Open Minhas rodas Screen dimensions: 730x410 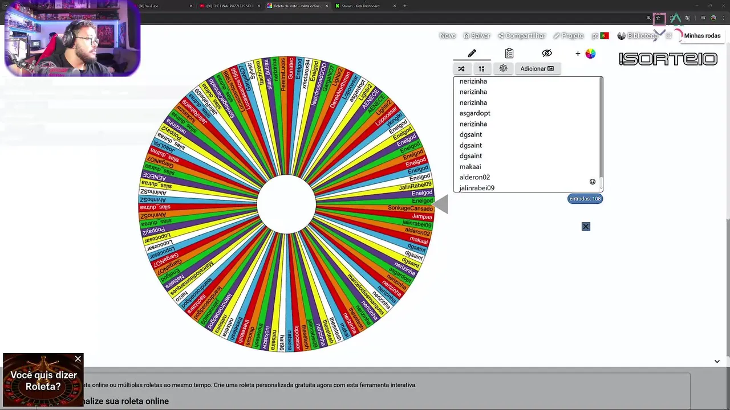701,35
